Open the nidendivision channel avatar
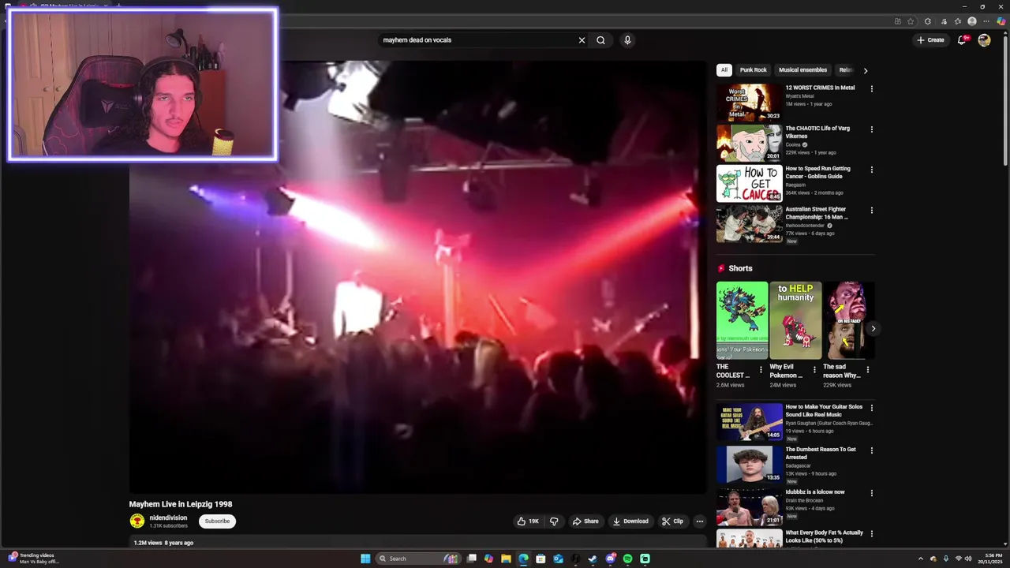Image resolution: width=1010 pixels, height=568 pixels. [x=137, y=521]
